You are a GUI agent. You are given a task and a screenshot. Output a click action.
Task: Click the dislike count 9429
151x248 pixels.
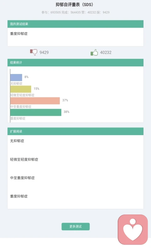pos(44,53)
